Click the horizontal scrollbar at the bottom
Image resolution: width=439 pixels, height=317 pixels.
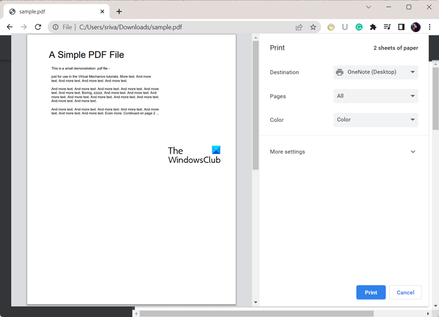point(257,314)
